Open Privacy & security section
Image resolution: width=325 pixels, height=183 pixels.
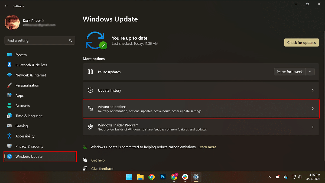click(x=29, y=146)
